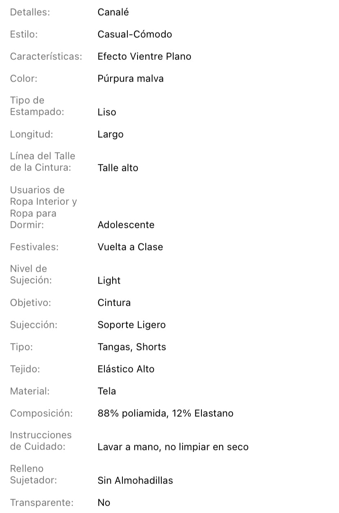339x513 pixels.
Task: Select the 'Cintura' objective value
Action: click(x=114, y=303)
